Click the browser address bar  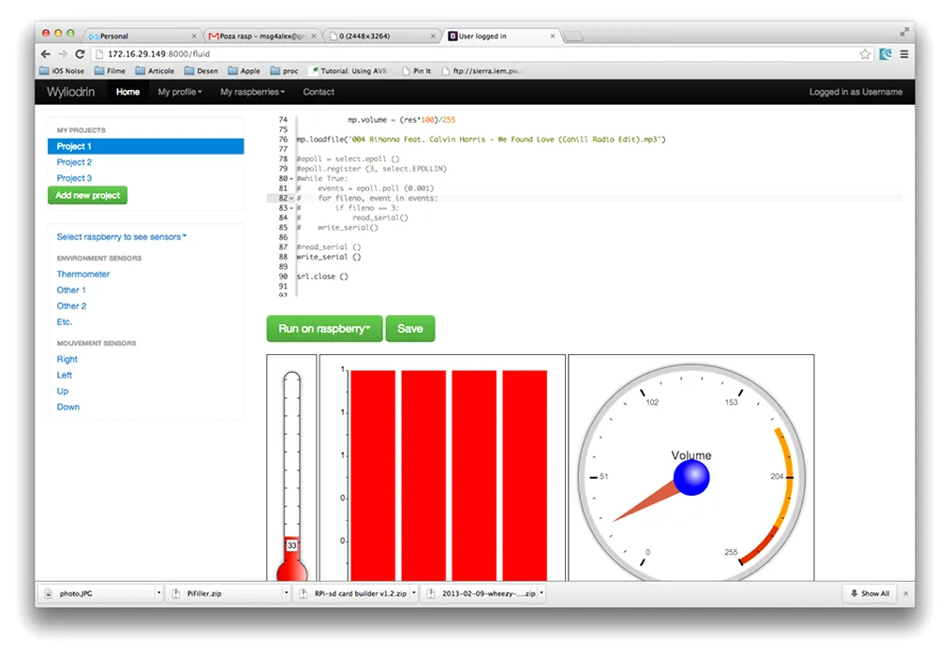point(468,54)
